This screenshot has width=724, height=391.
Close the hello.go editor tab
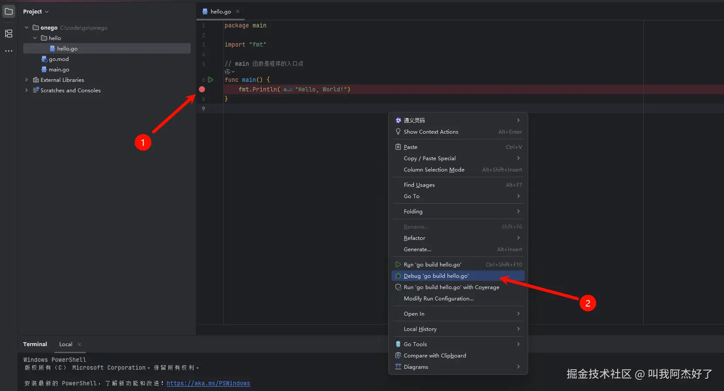coord(238,11)
